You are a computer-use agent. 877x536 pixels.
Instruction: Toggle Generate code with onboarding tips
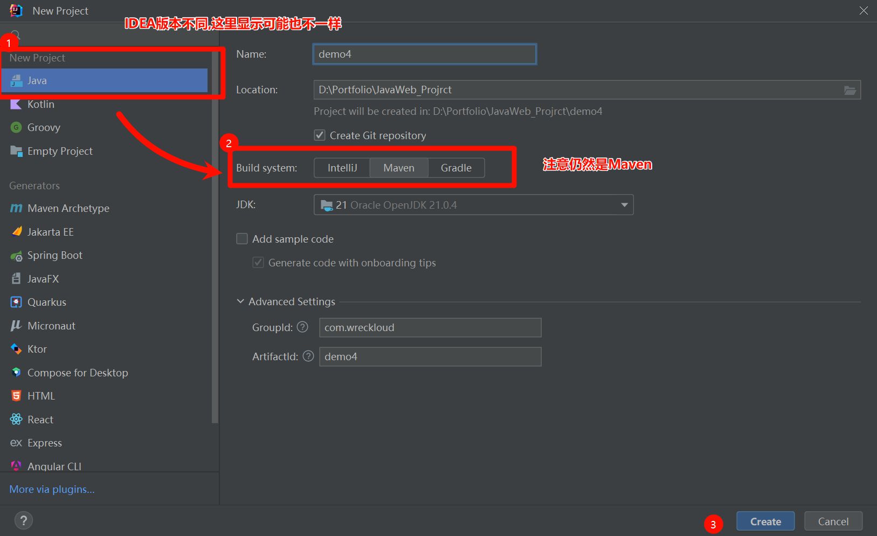[258, 263]
